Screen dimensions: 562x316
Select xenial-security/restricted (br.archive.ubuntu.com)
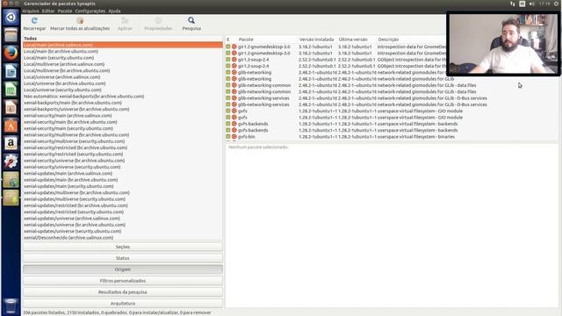click(123, 147)
